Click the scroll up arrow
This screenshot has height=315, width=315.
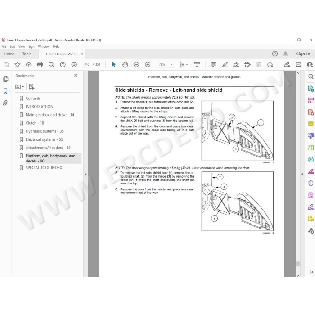(298, 73)
